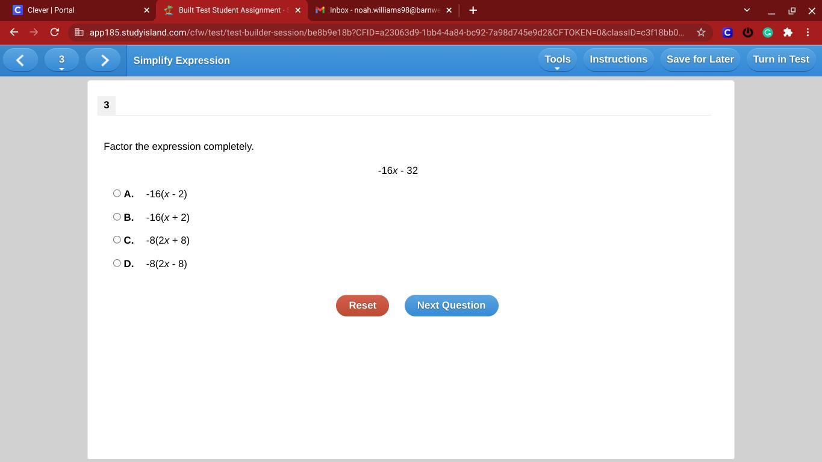Reload the current page
The image size is (822, 462).
54,32
